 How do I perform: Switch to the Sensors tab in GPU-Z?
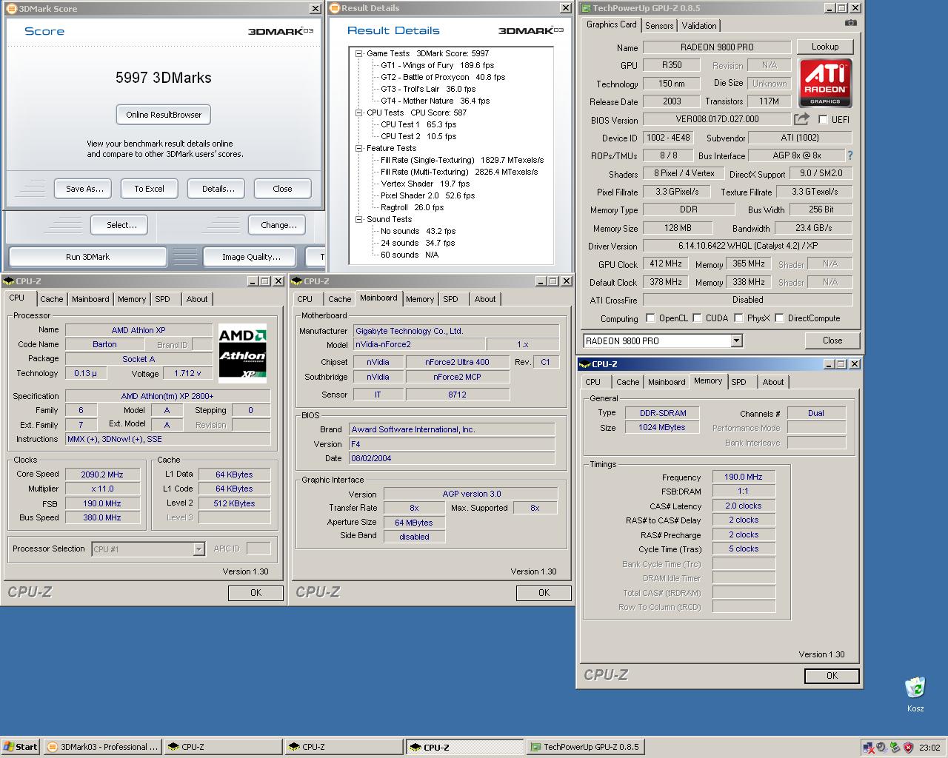pyautogui.click(x=659, y=25)
